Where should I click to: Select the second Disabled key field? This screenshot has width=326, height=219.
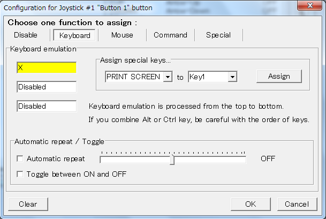47,87
